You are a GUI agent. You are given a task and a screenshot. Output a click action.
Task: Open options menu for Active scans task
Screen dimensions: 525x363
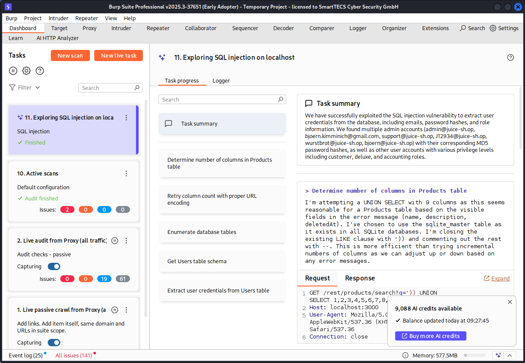point(126,173)
